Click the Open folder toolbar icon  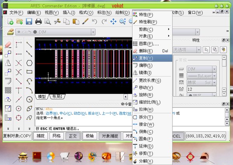(19, 22)
